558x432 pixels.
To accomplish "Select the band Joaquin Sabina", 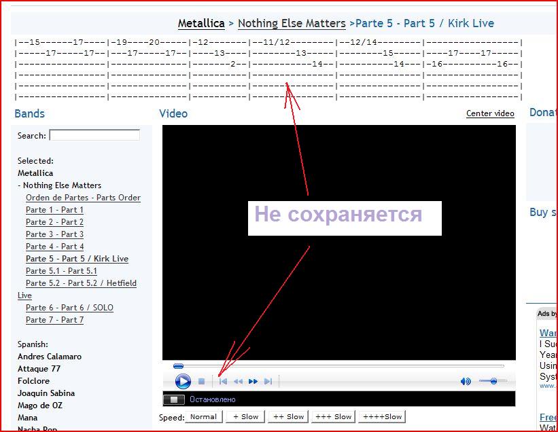I will [46, 393].
